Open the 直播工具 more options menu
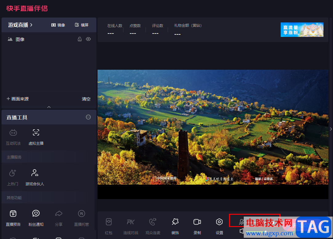The height and width of the screenshot is (239, 333). (x=88, y=117)
